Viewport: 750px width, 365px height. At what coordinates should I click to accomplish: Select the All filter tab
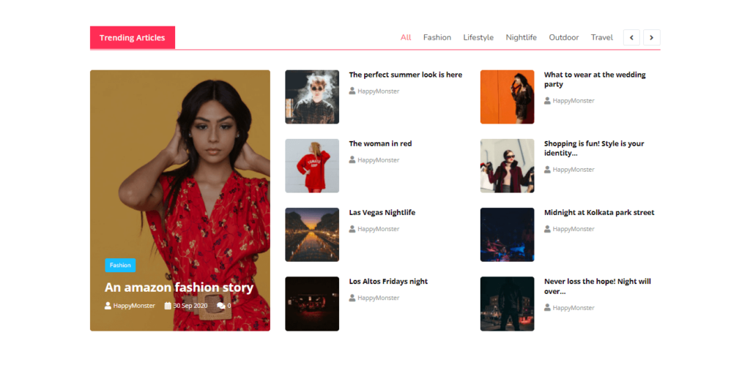pos(406,37)
